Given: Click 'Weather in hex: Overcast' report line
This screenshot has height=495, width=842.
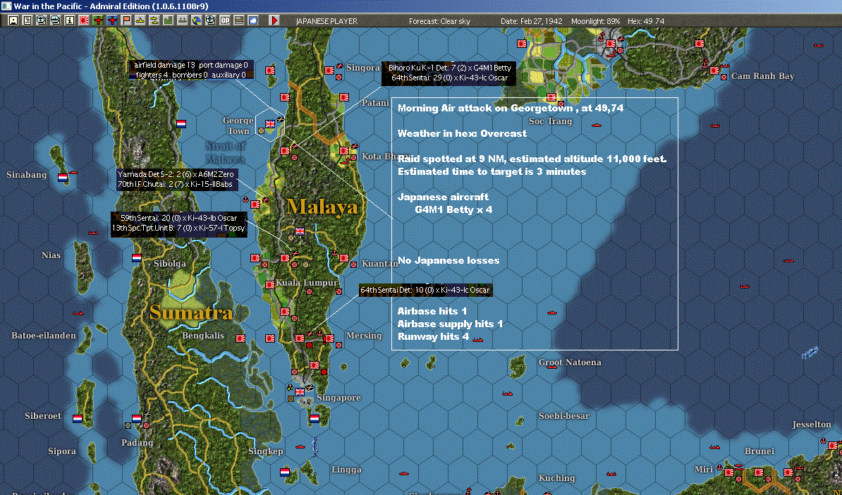Looking at the screenshot, I should tap(463, 133).
